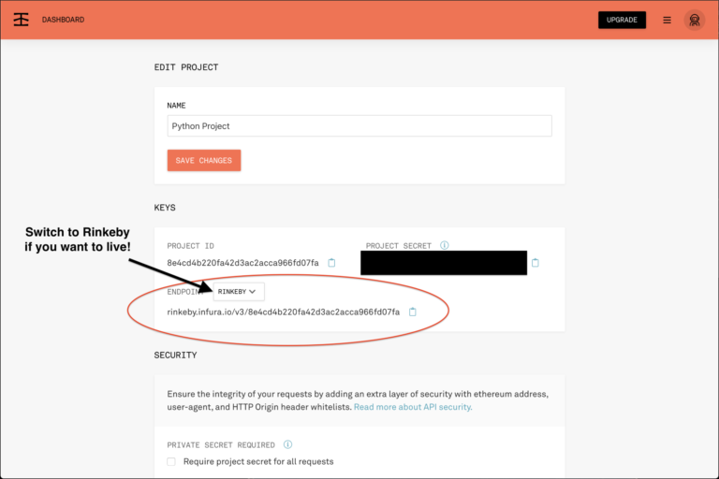Open the user avatar profile menu
719x479 pixels.
click(x=694, y=20)
